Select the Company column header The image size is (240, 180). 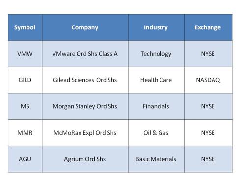pyautogui.click(x=85, y=27)
